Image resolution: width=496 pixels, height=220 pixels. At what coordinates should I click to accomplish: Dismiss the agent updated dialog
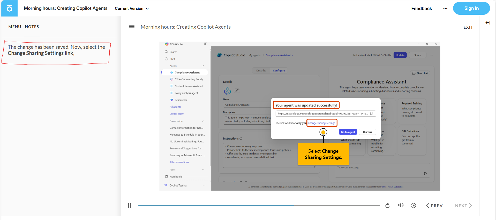pos(367,132)
